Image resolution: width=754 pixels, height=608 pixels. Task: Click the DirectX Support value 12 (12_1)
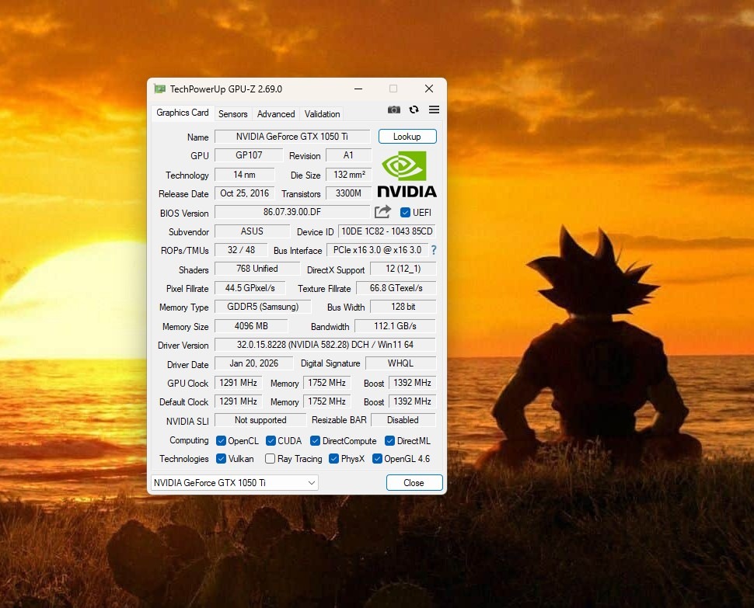point(403,269)
